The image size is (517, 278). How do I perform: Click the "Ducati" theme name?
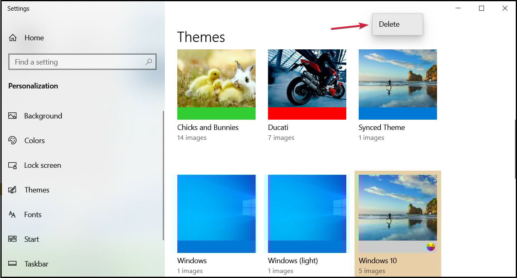[278, 127]
